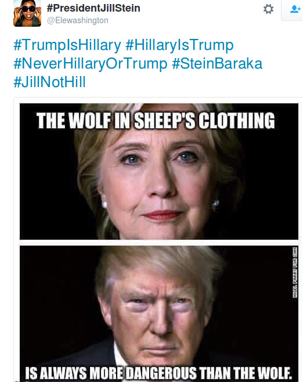The height and width of the screenshot is (382, 303).
Task: Open the bottom meme image panel
Action: point(159,313)
